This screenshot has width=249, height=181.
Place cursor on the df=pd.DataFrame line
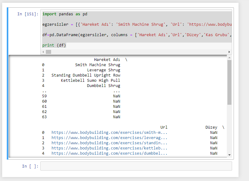click(137, 35)
